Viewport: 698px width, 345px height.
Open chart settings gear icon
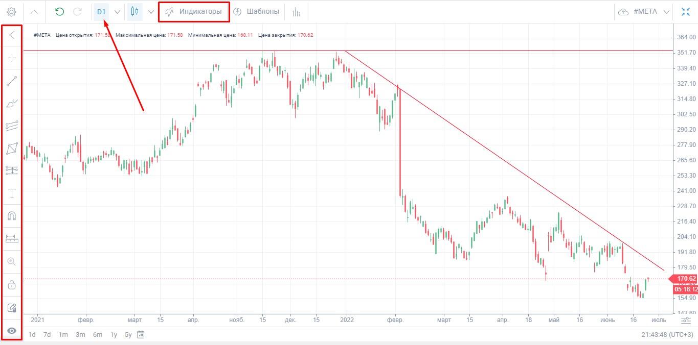pos(11,12)
